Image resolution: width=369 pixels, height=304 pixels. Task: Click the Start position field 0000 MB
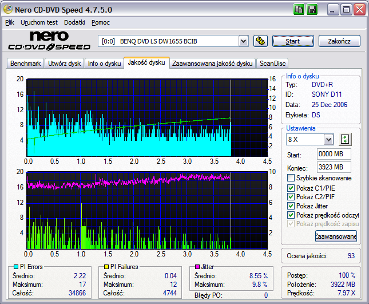[334, 154]
